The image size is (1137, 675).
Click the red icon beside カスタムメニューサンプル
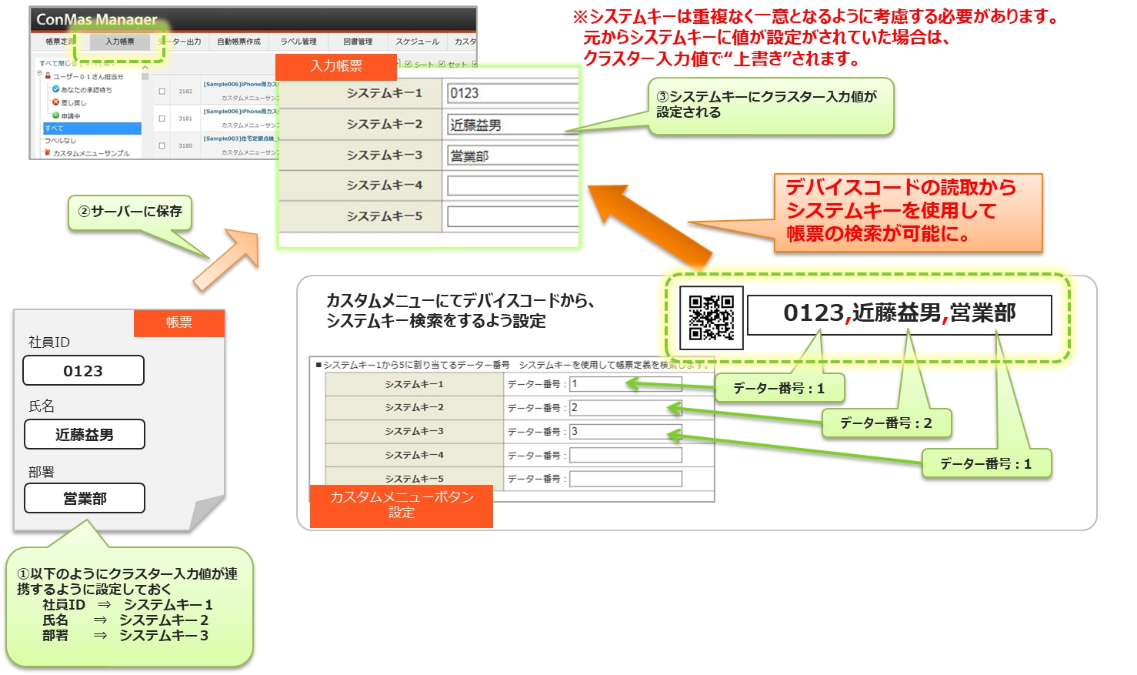click(x=48, y=153)
